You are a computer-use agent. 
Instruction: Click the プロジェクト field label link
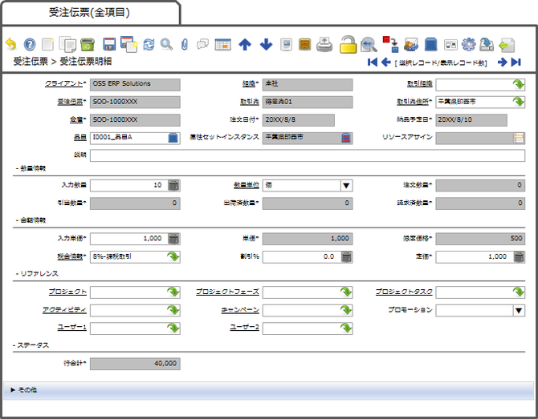click(x=67, y=292)
